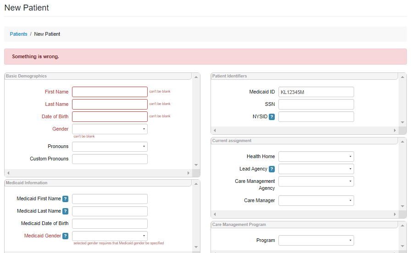Click into the SSN text box
Screen dimensions: 411x253
tap(316, 104)
